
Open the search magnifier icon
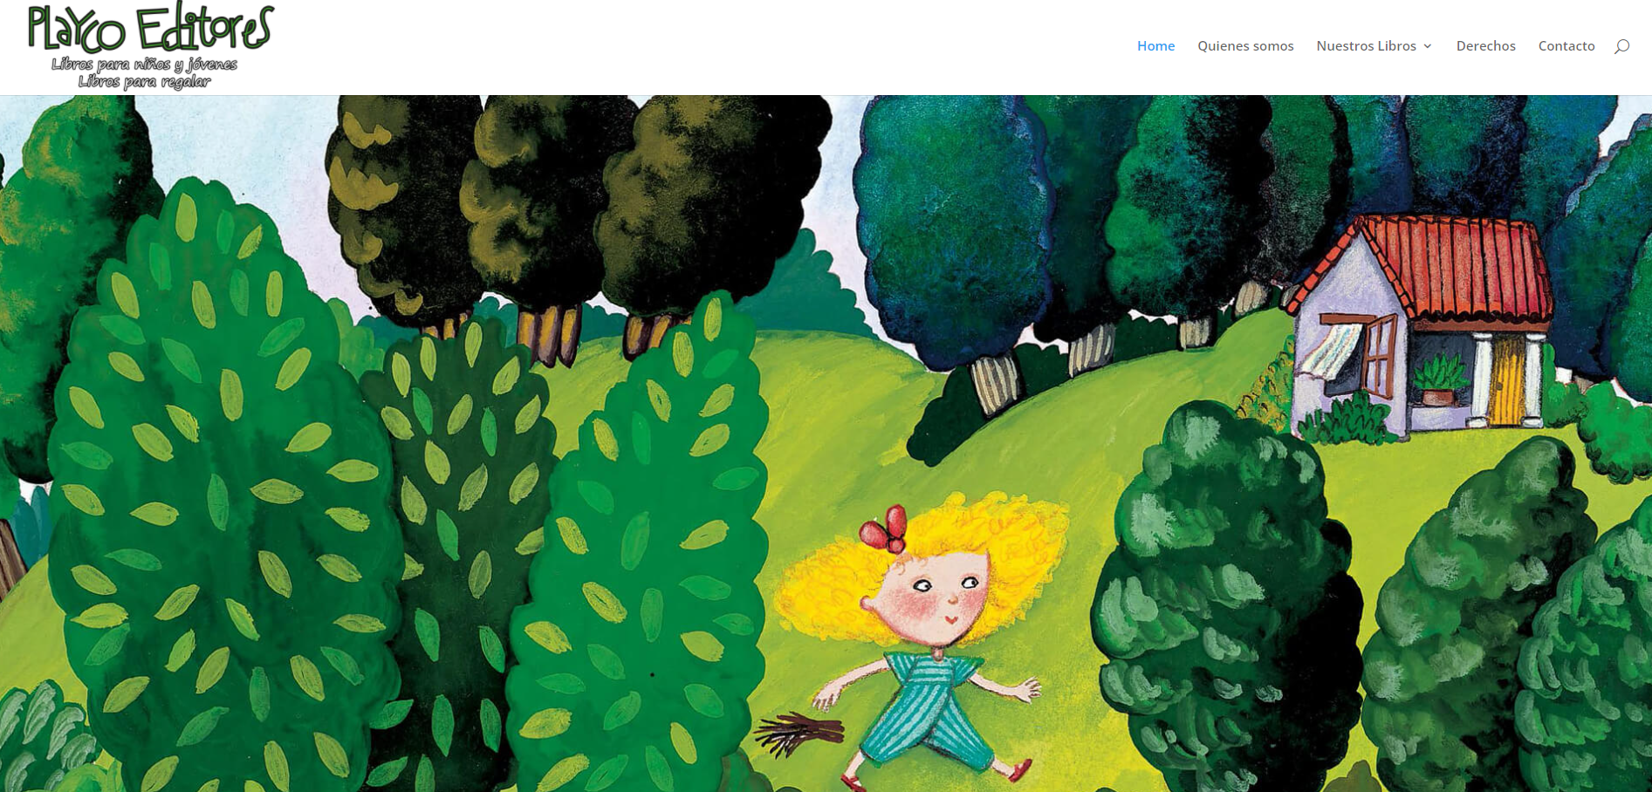pos(1621,46)
